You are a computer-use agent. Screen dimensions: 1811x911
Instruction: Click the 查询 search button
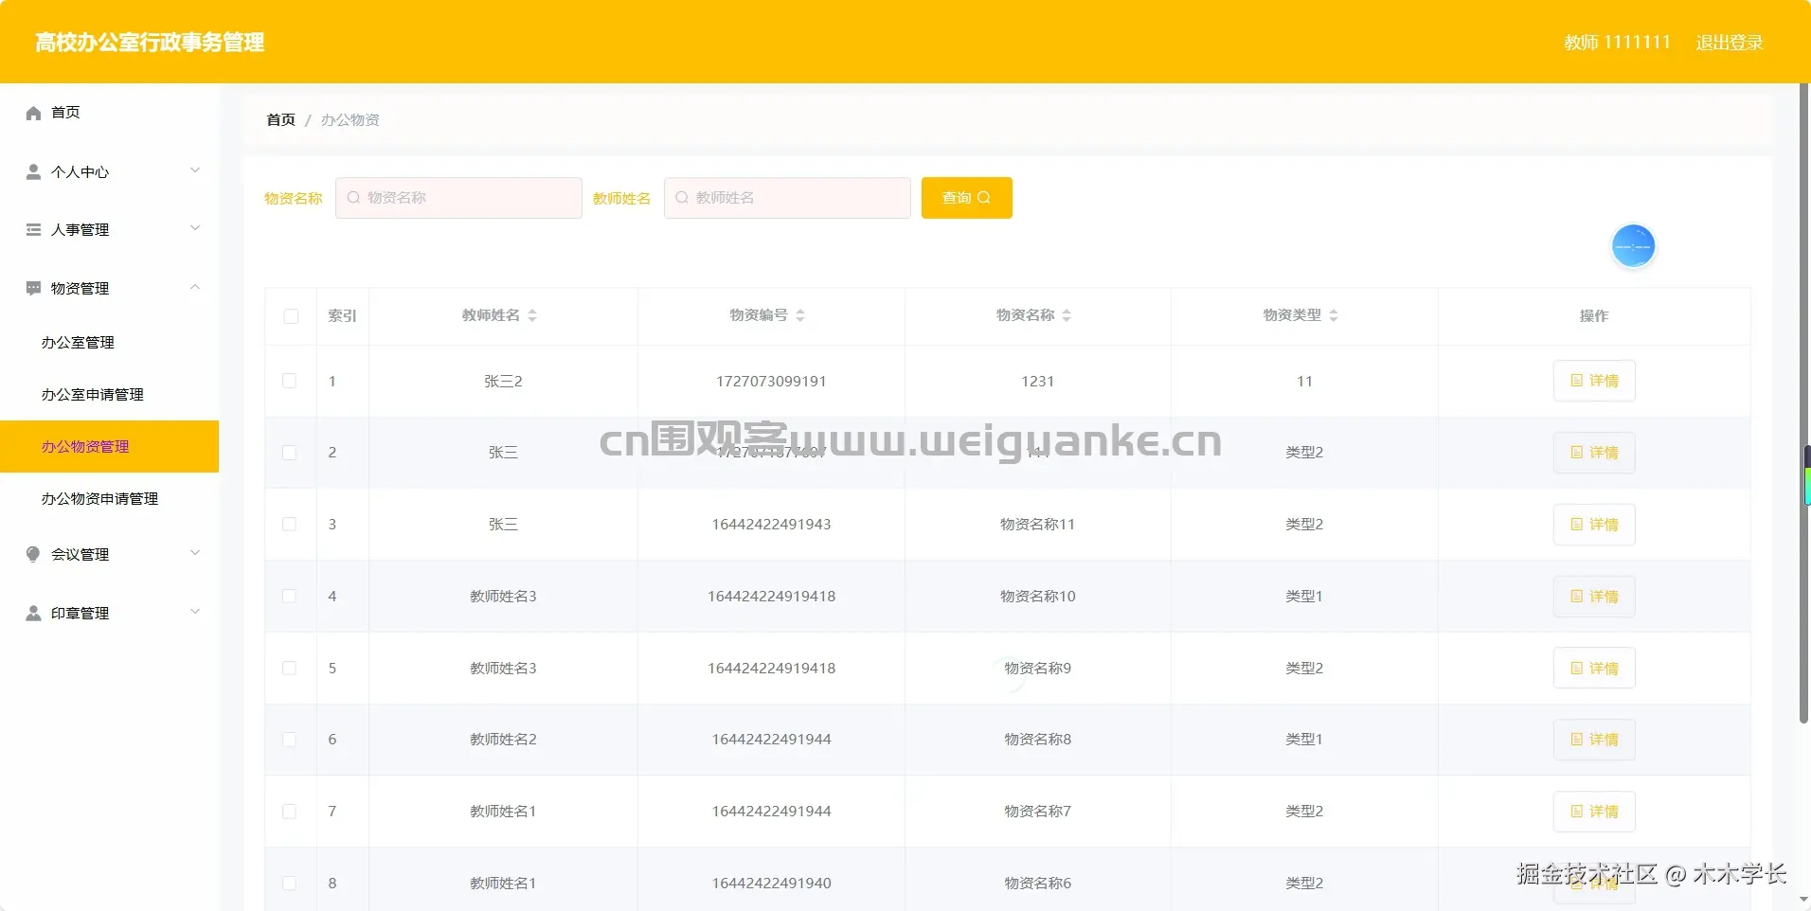pyautogui.click(x=967, y=198)
